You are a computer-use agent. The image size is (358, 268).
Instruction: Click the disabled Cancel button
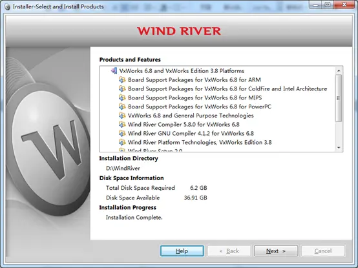pos(323,251)
